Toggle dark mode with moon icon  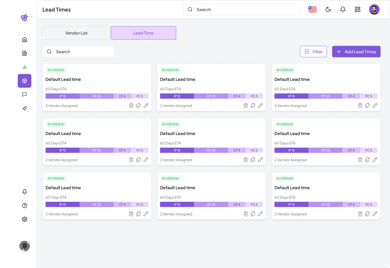click(x=328, y=10)
